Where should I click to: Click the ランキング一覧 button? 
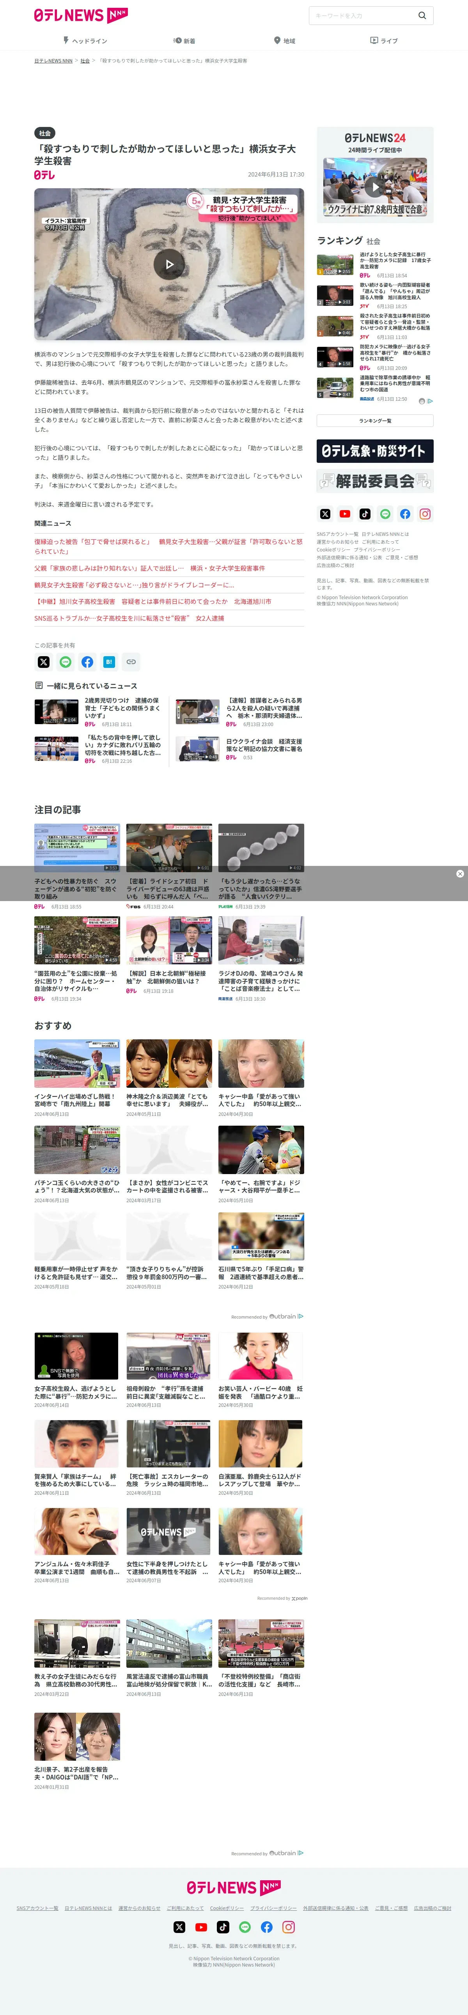(375, 421)
